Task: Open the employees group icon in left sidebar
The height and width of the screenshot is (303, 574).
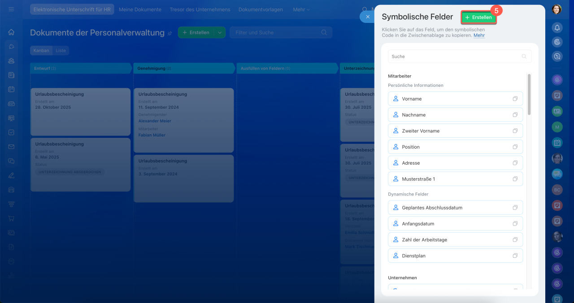Action: 11,61
